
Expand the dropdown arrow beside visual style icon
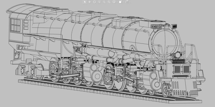click(123, 2)
